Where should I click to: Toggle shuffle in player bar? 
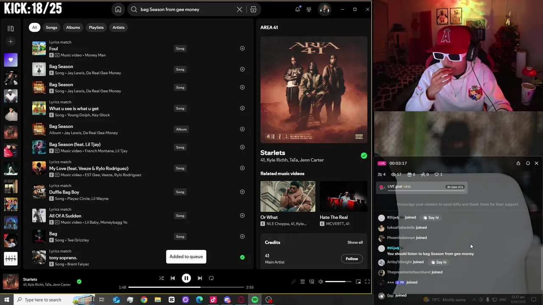161,278
